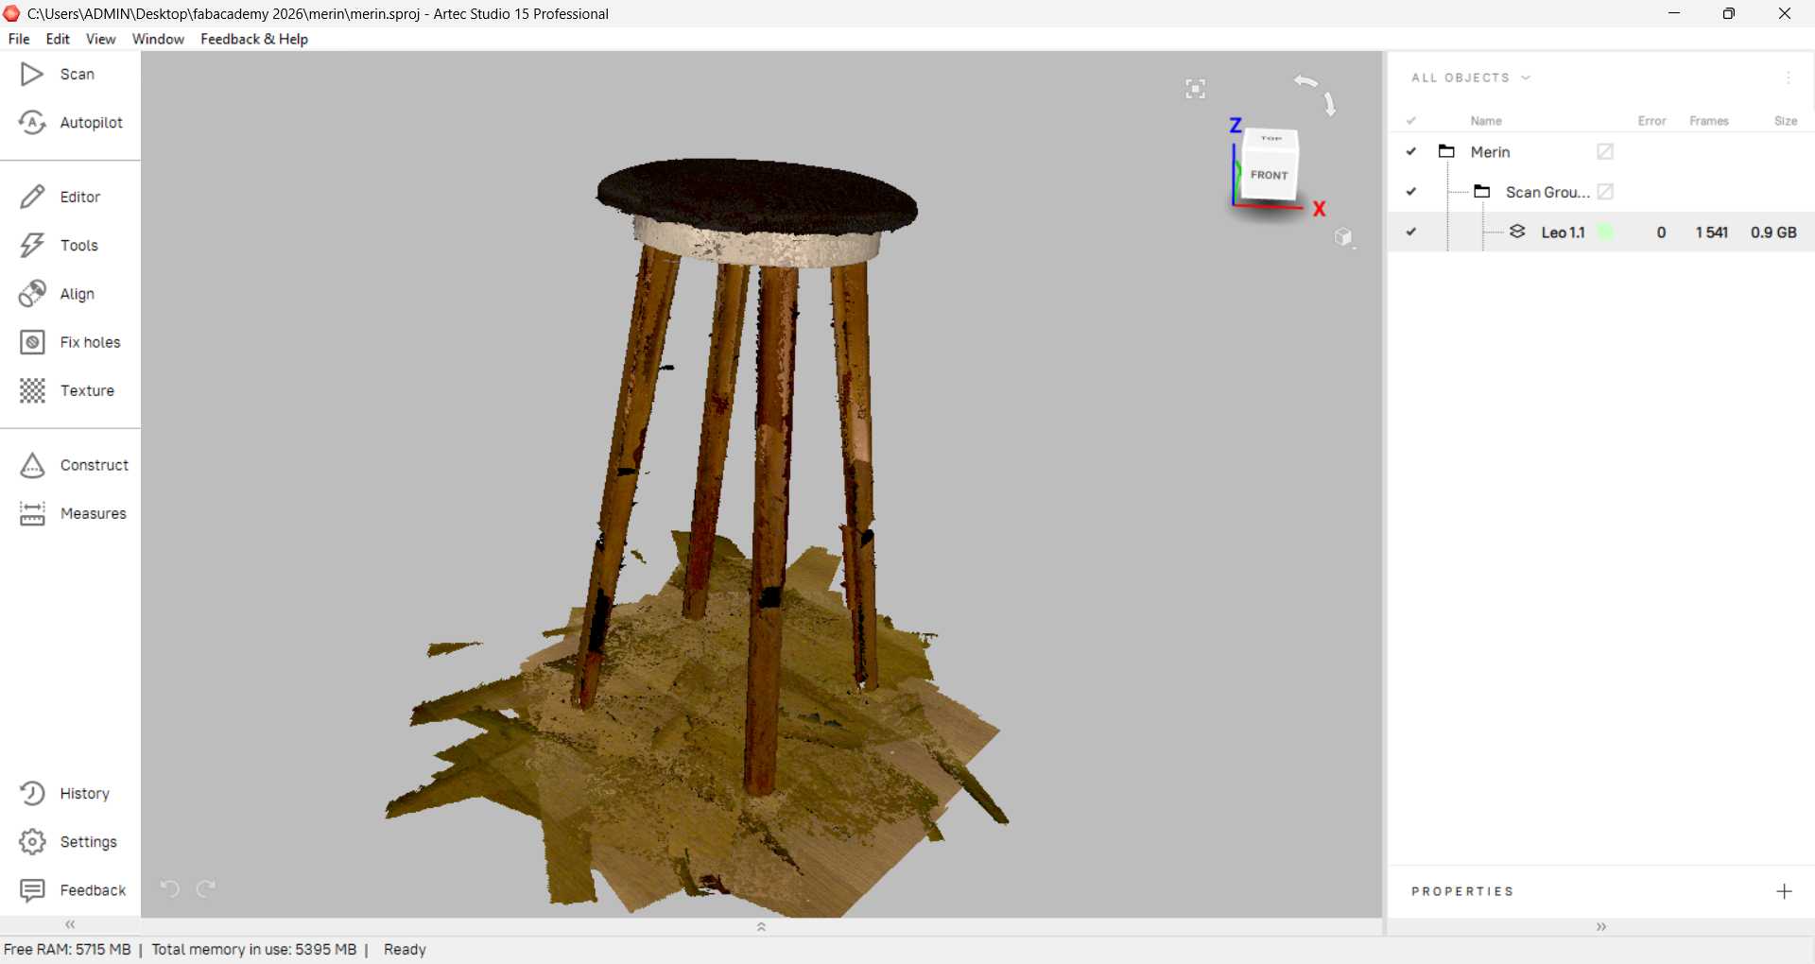Select the Leo 1.1 scan name
Image resolution: width=1815 pixels, height=964 pixels.
point(1563,232)
